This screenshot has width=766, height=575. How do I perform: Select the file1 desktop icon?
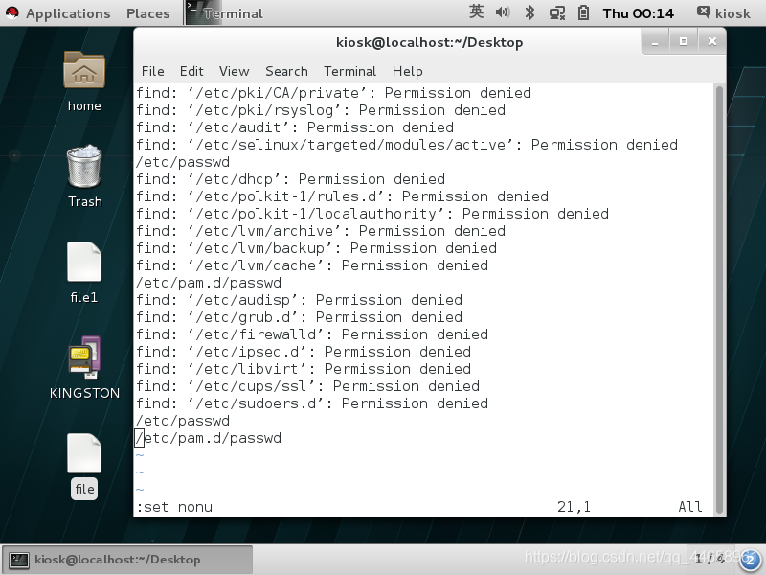[84, 262]
